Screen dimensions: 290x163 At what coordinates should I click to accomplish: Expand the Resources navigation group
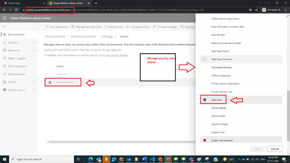point(34,50)
